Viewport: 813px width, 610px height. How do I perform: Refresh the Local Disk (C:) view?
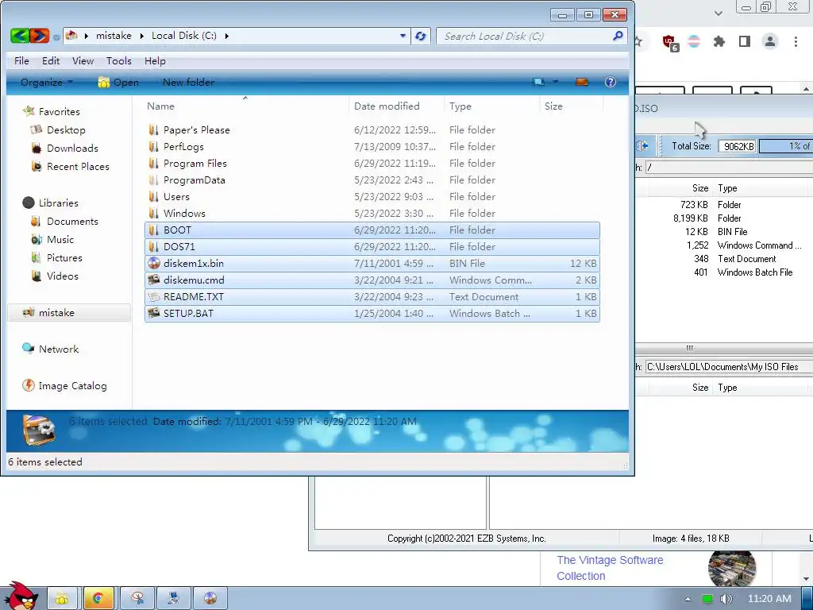pyautogui.click(x=420, y=36)
